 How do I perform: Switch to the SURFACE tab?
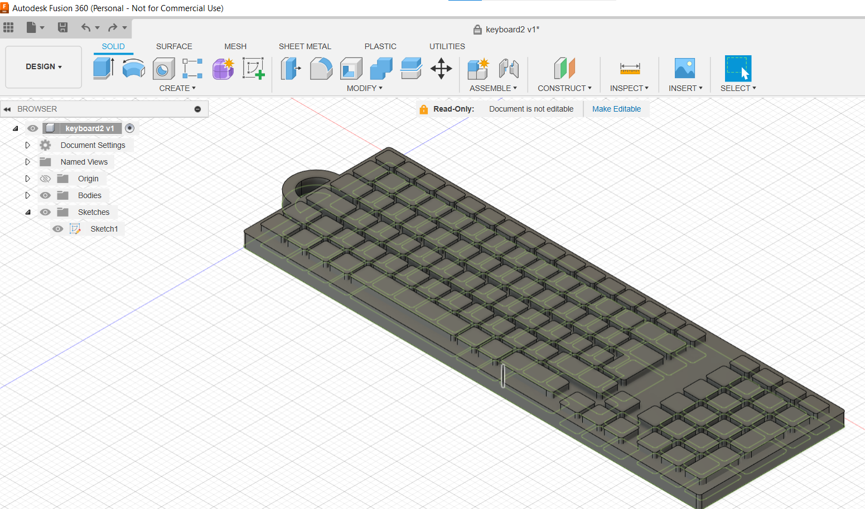point(174,46)
